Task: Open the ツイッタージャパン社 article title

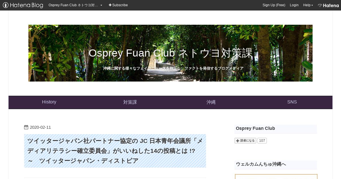Action: coord(115,151)
